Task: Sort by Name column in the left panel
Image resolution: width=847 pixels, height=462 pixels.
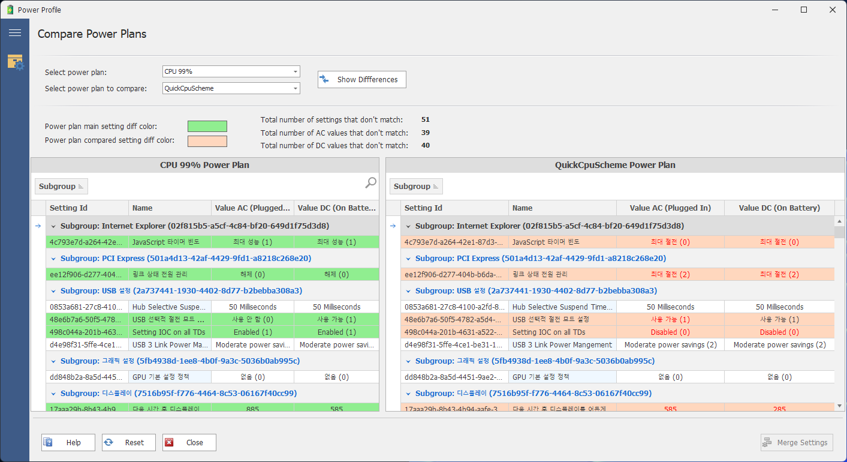Action: [x=170, y=208]
